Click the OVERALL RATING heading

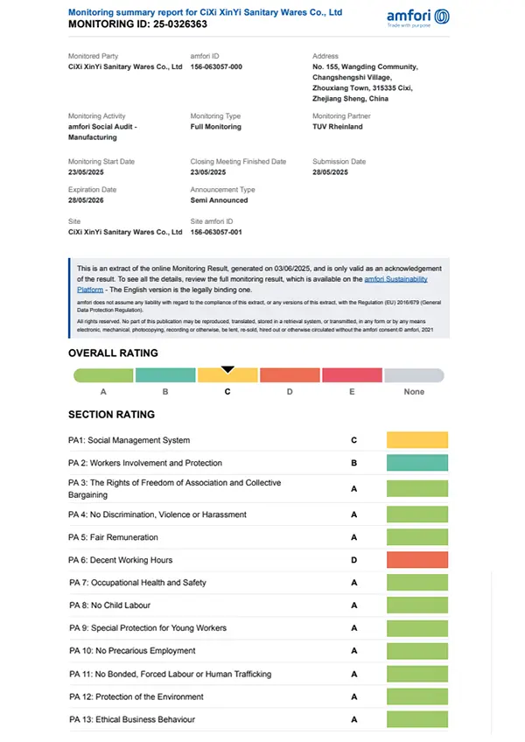coord(114,353)
